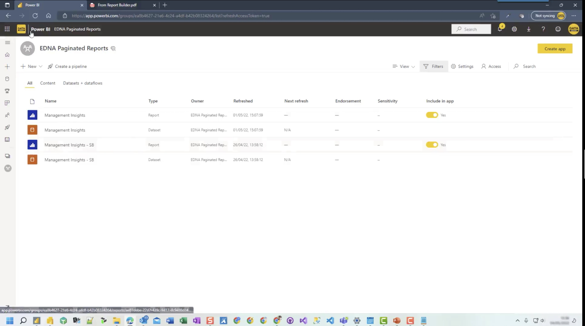The width and height of the screenshot is (585, 326).
Task: Open the user account profile picture
Action: [x=574, y=29]
